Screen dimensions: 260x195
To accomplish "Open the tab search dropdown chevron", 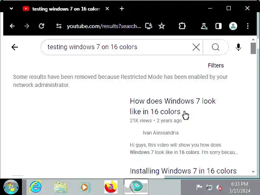I will 11,8.
